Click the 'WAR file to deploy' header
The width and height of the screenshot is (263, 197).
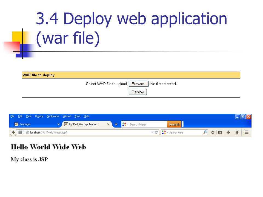click(x=38, y=75)
